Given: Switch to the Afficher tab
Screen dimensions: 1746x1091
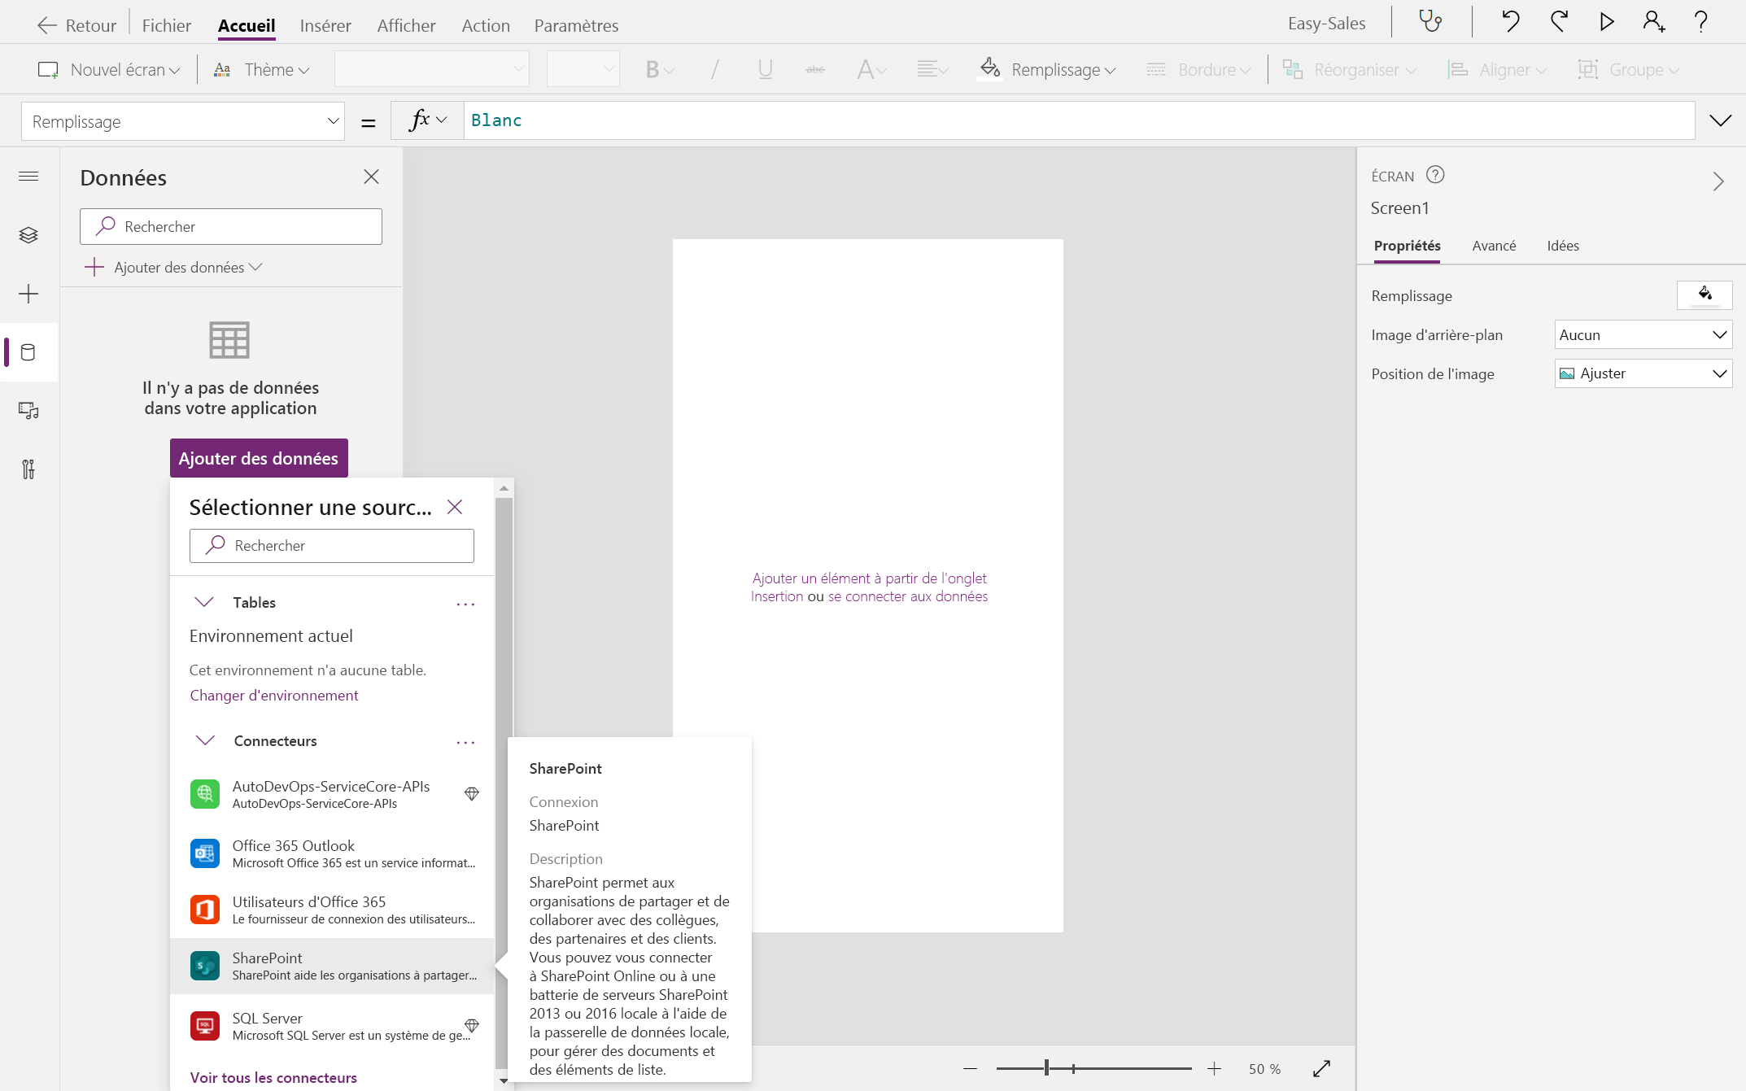Looking at the screenshot, I should coord(406,25).
